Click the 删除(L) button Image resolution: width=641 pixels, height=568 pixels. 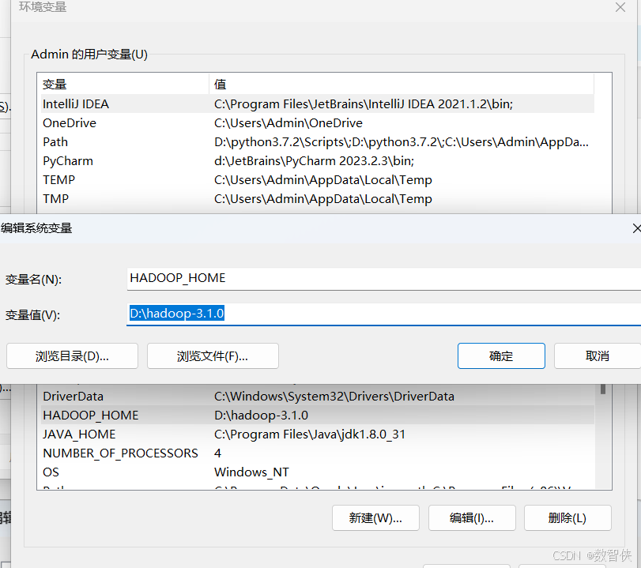[x=568, y=517]
